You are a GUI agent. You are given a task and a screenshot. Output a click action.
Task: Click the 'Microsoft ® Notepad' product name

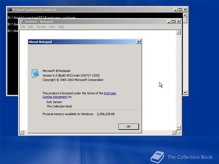pos(56,71)
